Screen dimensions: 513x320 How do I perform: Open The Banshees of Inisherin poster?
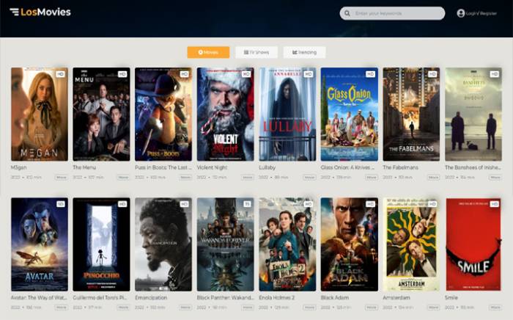[x=473, y=114]
